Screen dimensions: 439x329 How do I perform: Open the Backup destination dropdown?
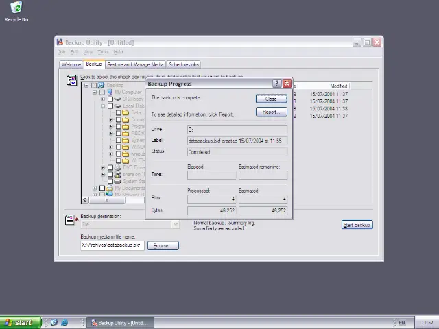coord(175,224)
